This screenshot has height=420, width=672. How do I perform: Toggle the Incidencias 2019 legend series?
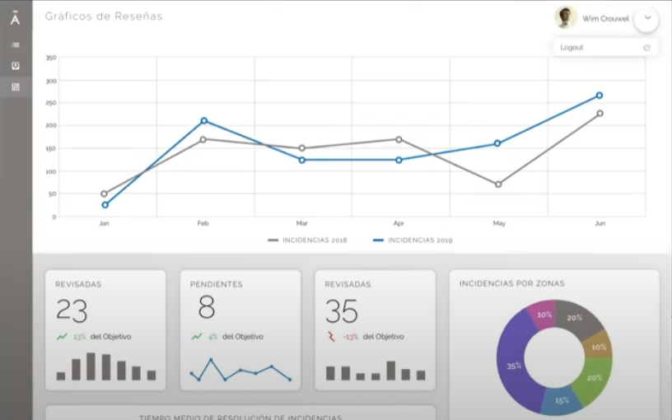(413, 240)
